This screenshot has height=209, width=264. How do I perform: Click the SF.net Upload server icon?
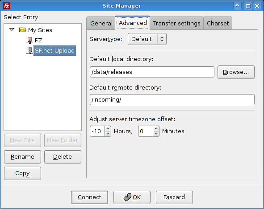tap(29, 50)
